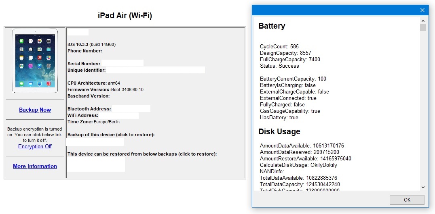Viewport: 435px width, 214px height.
Task: Click the dialog scrollbar thumb
Action: pyautogui.click(x=423, y=27)
